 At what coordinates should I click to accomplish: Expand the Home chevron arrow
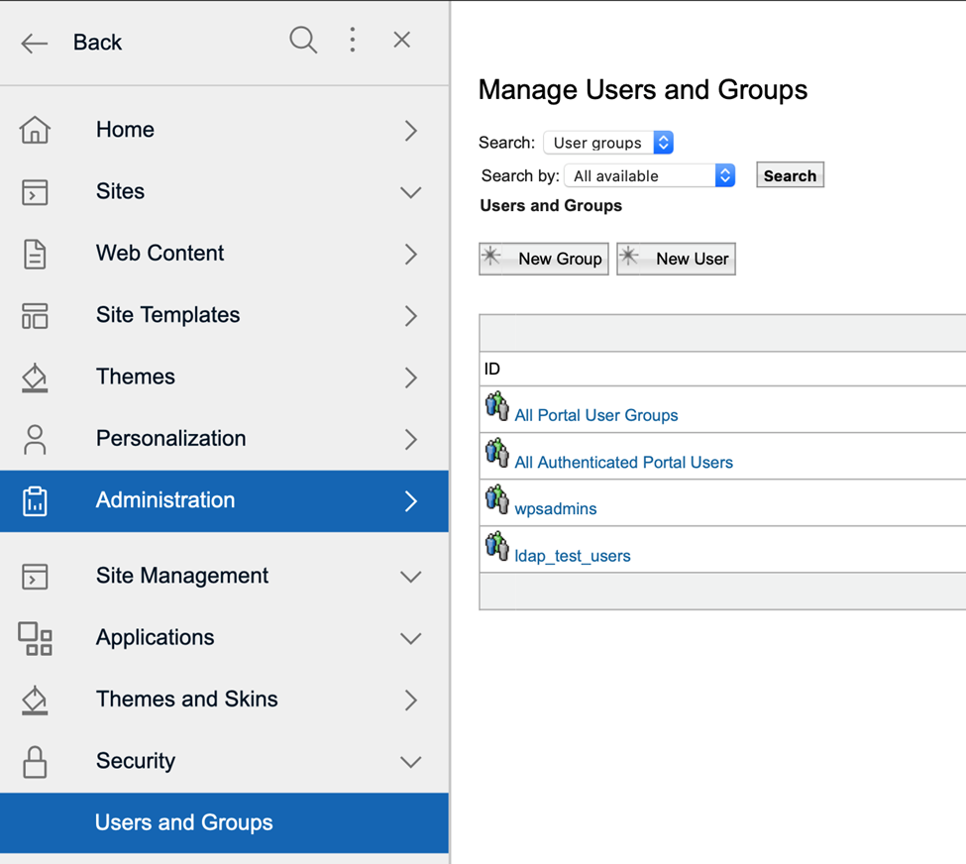click(x=411, y=131)
